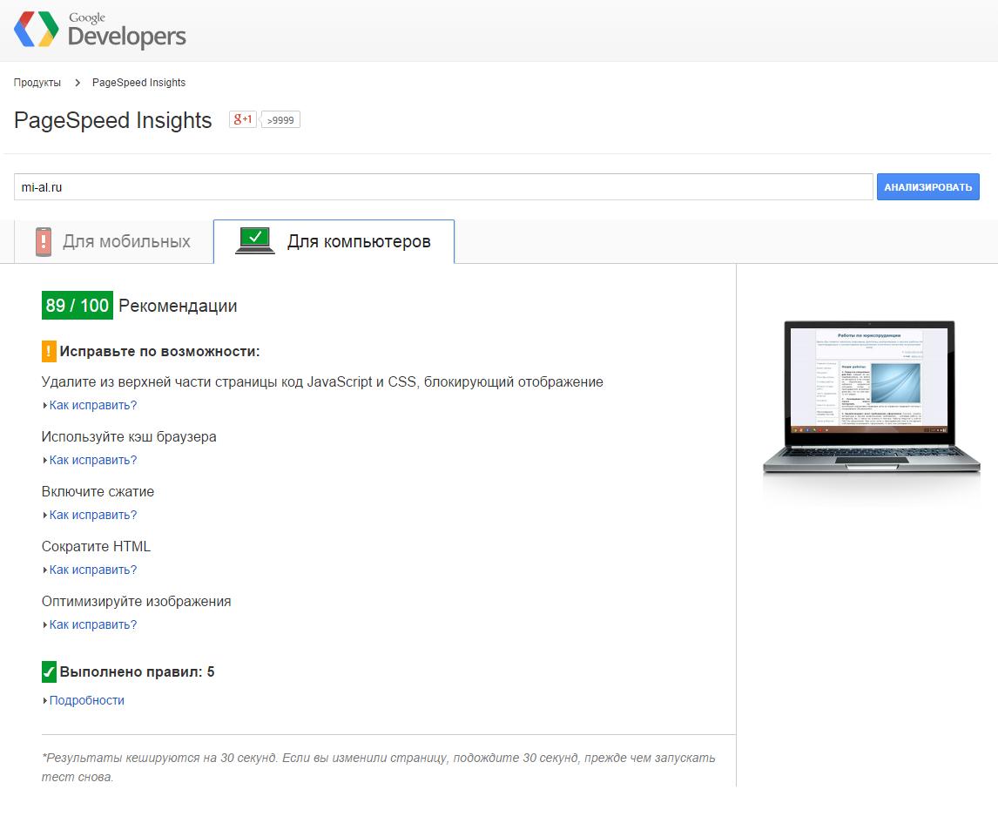
Task: Click the >9999 share count bubble
Action: coord(280,119)
